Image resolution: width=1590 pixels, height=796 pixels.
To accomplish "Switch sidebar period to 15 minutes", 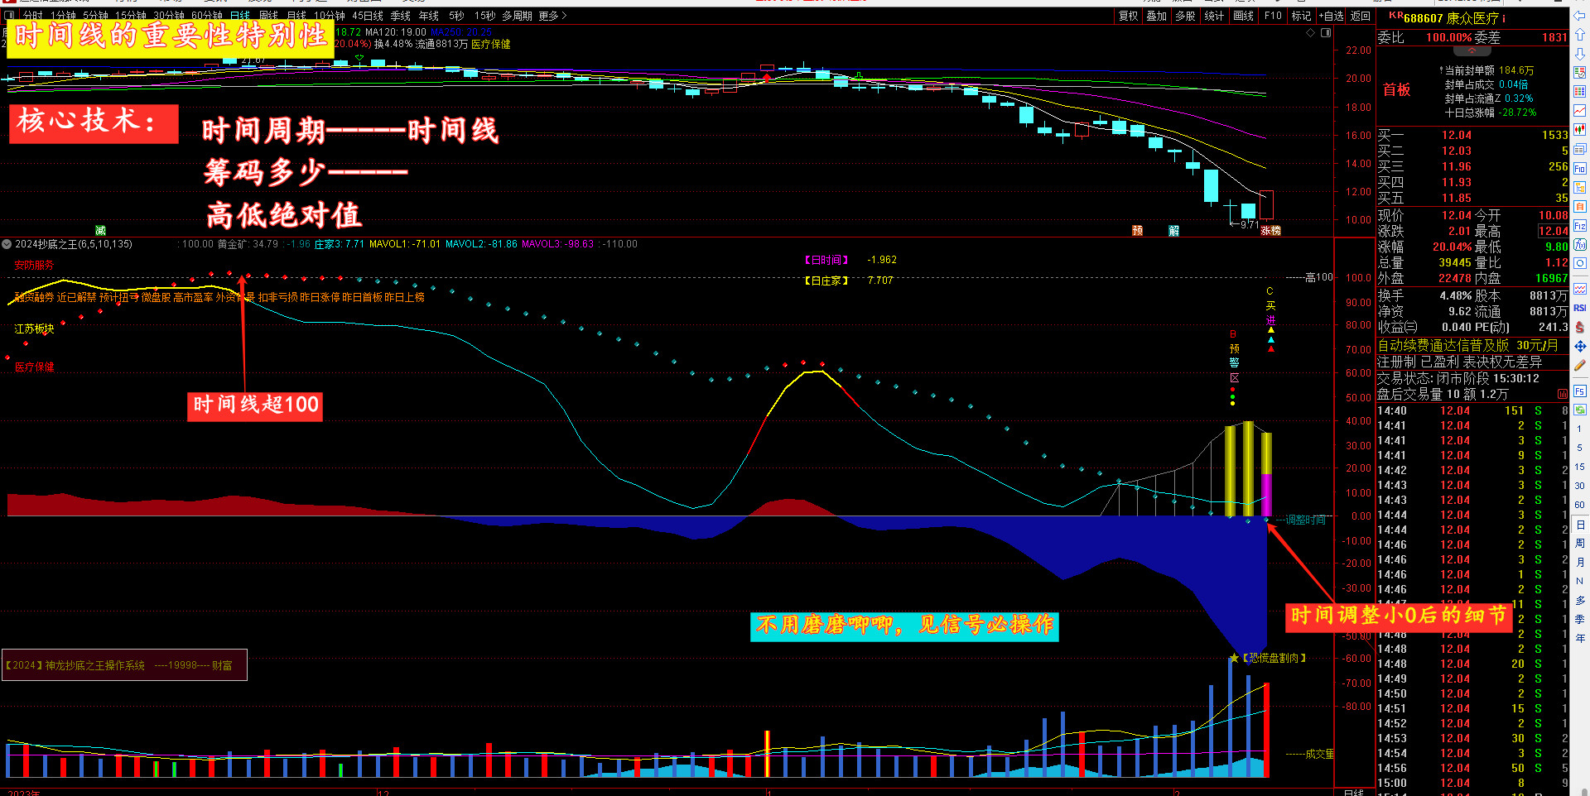I will pos(1580,467).
